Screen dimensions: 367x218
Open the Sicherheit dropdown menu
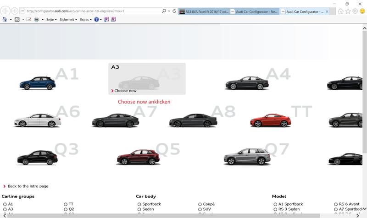pyautogui.click(x=68, y=20)
